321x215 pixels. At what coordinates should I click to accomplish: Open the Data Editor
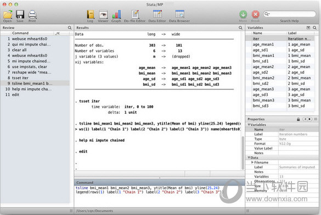[x=157, y=14]
